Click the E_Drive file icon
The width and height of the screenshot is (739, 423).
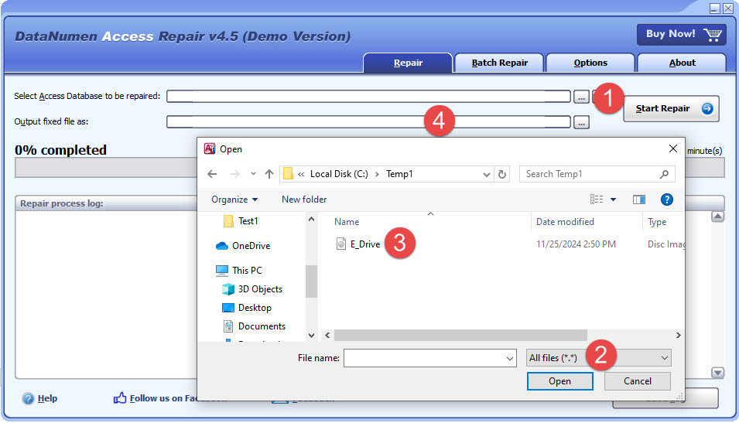[x=341, y=244]
